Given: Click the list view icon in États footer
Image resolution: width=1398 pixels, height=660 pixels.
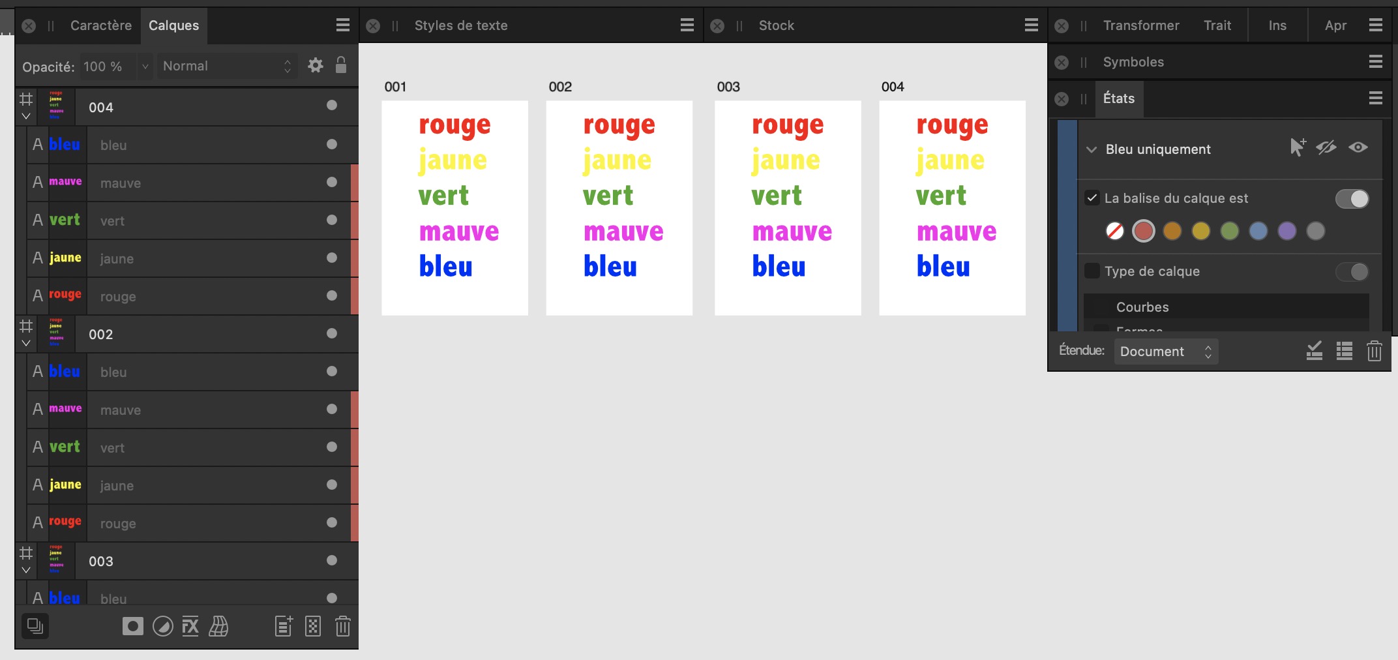Looking at the screenshot, I should tap(1345, 351).
